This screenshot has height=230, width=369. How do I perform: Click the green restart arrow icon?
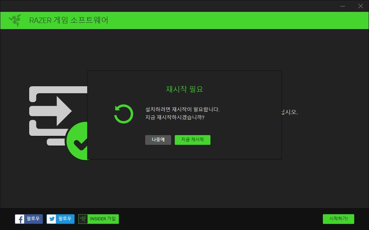pyautogui.click(x=124, y=114)
